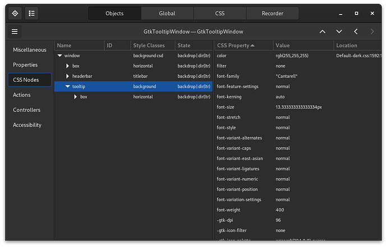Screen dimensions: 387x247
Task: Open the Controllers sidebar page
Action: tap(30, 110)
